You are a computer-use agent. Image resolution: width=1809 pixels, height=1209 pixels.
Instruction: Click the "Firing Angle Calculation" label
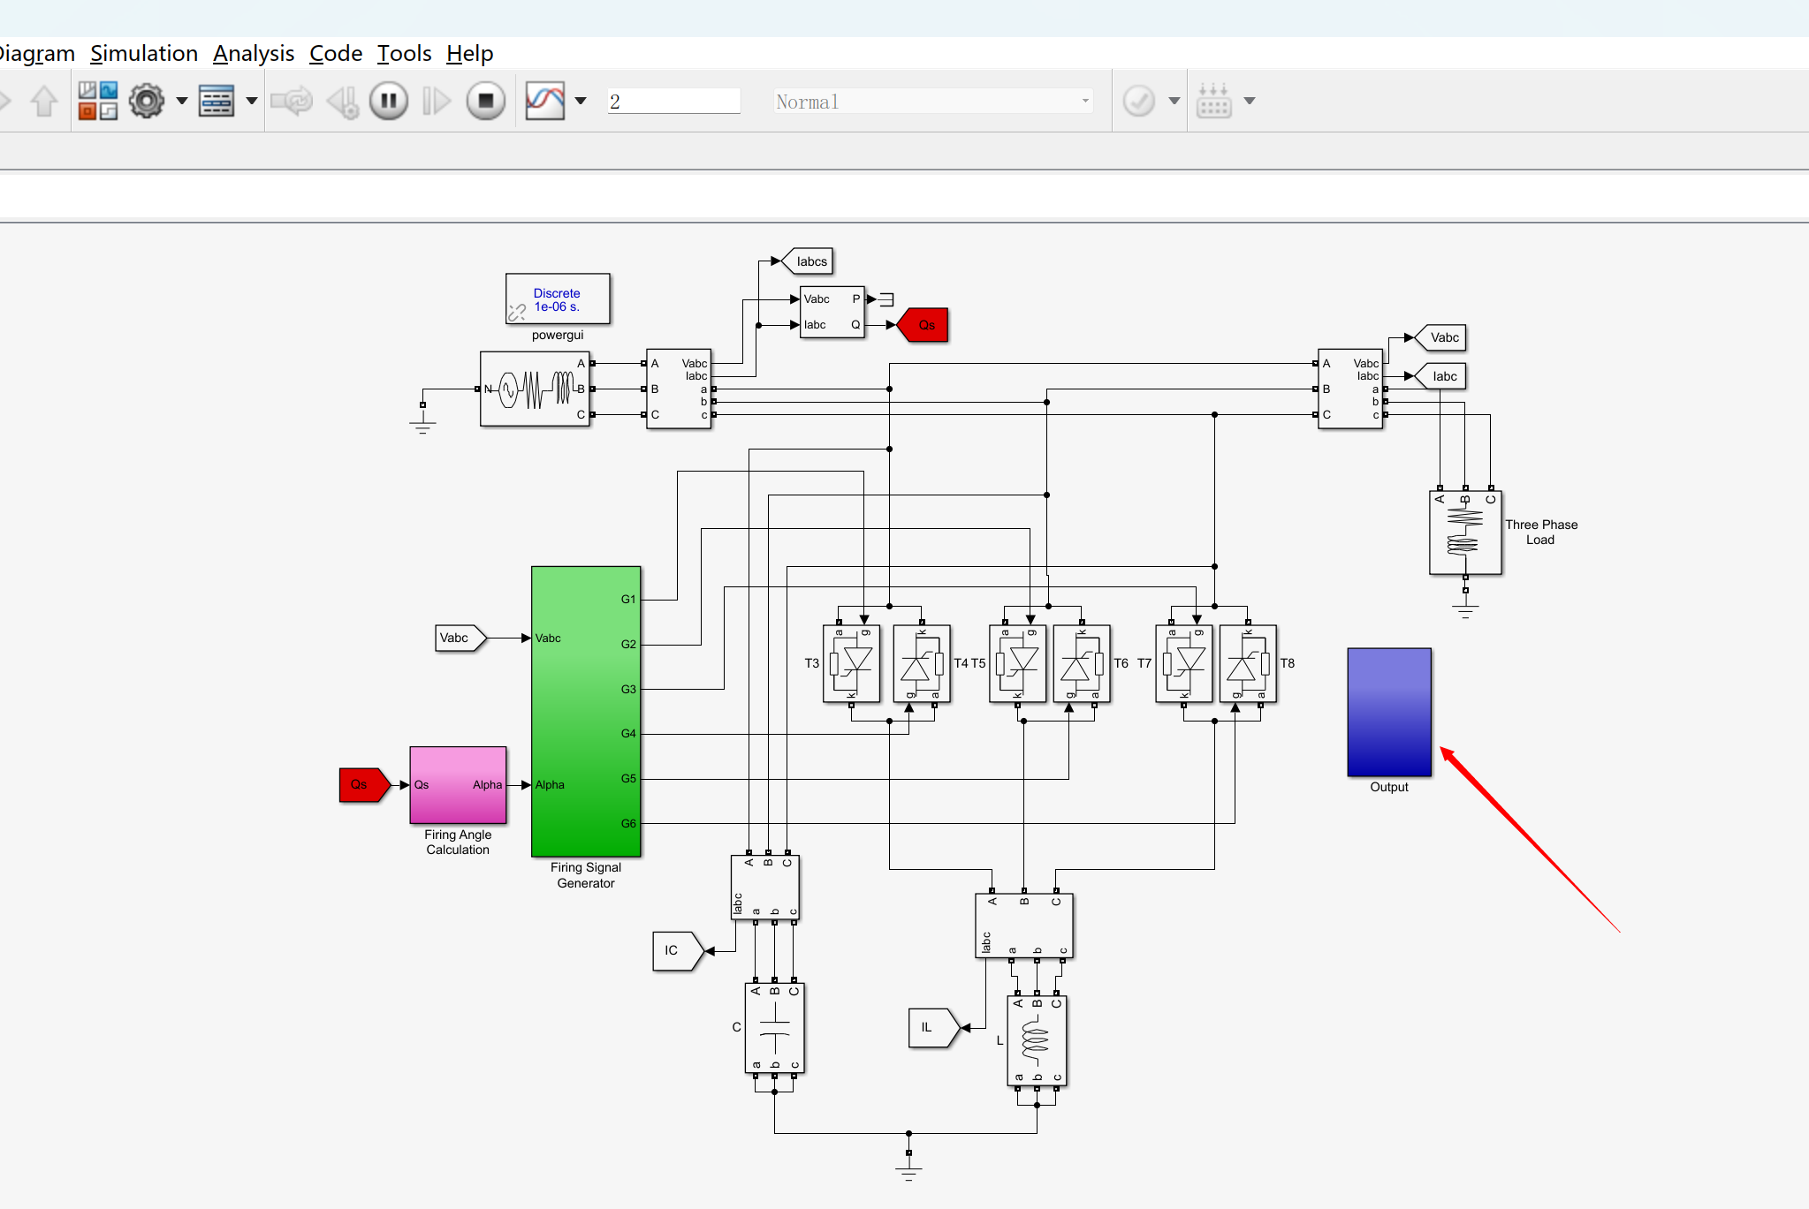pyautogui.click(x=458, y=843)
